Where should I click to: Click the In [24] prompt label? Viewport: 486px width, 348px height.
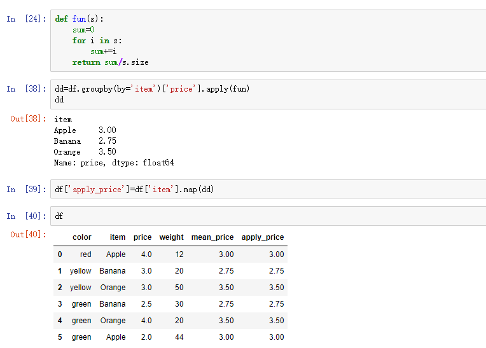pyautogui.click(x=26, y=19)
